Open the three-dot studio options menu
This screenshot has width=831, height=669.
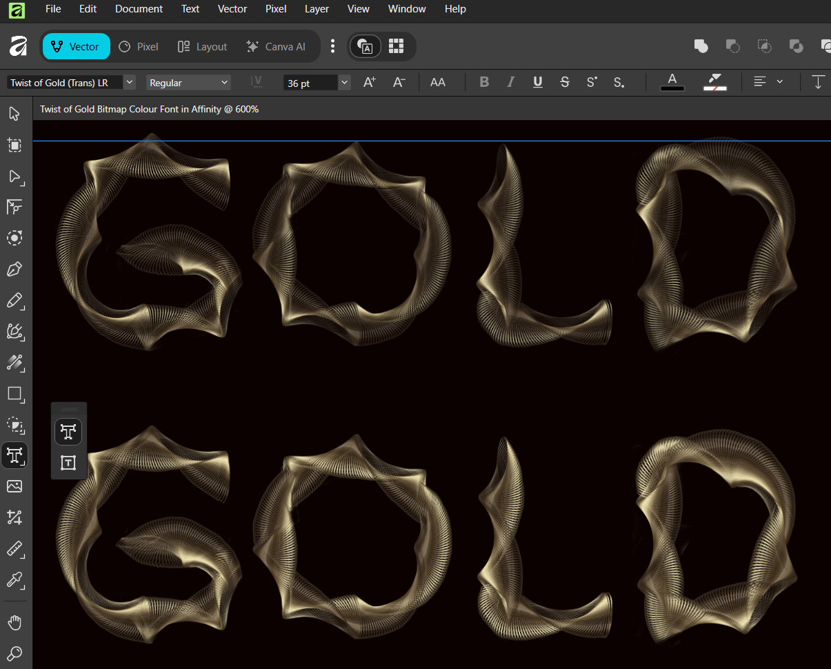(x=332, y=46)
